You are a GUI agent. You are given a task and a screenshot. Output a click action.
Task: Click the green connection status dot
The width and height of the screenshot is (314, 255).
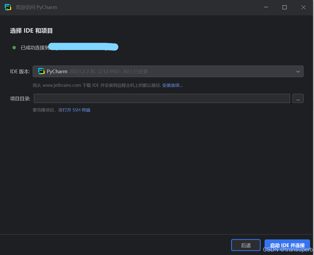click(x=14, y=47)
